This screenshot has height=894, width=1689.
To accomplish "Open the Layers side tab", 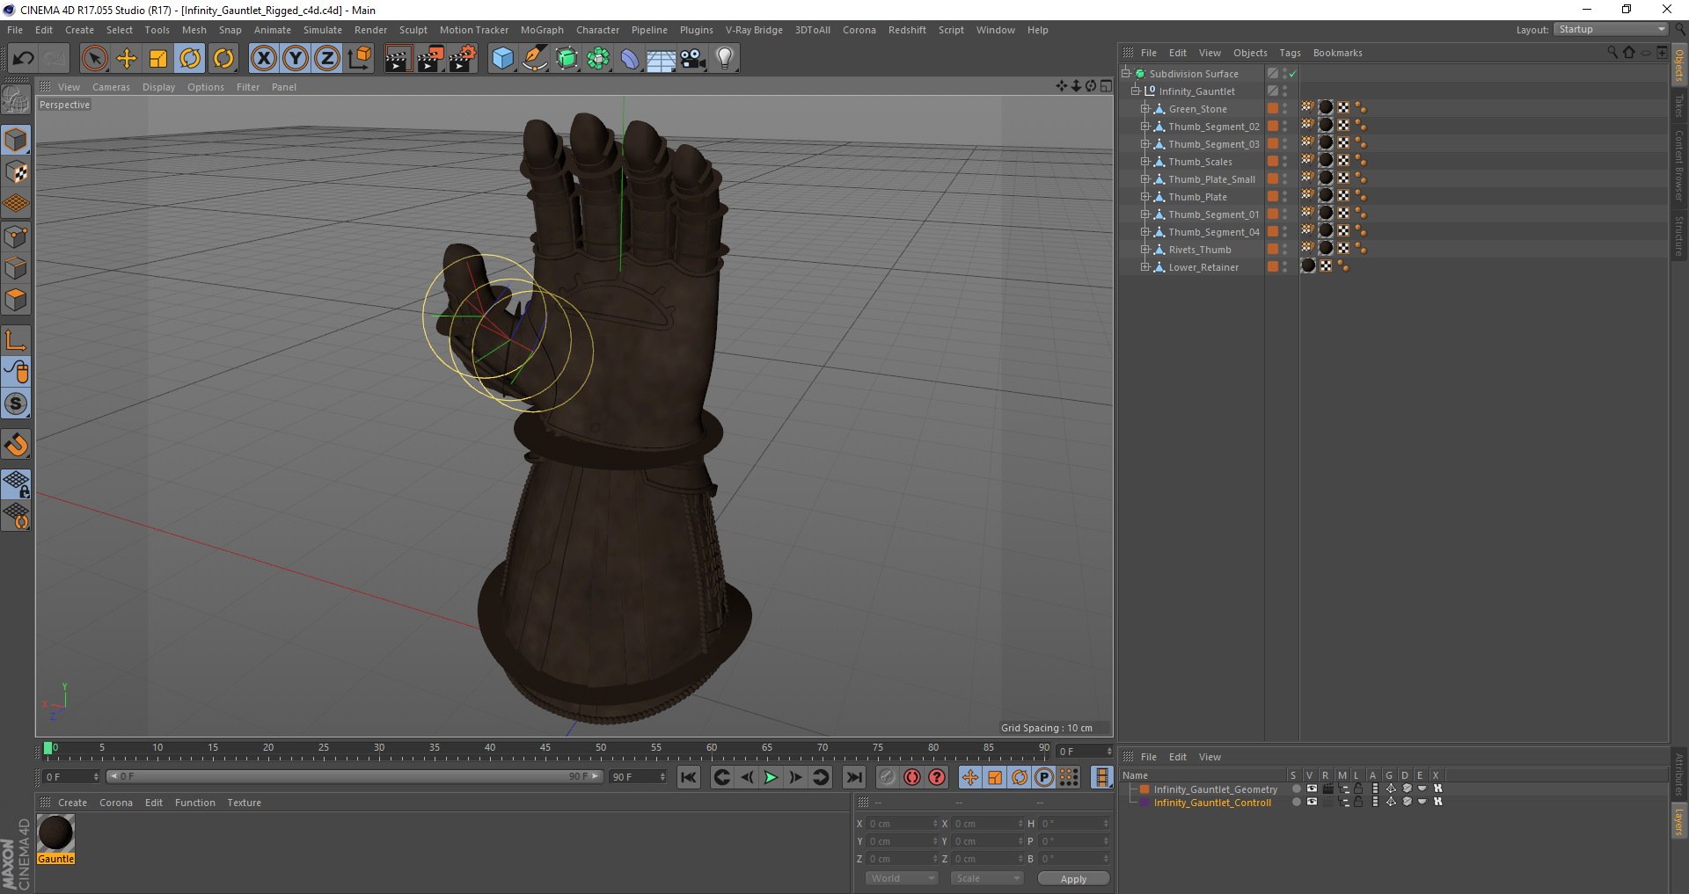I will 1679,822.
